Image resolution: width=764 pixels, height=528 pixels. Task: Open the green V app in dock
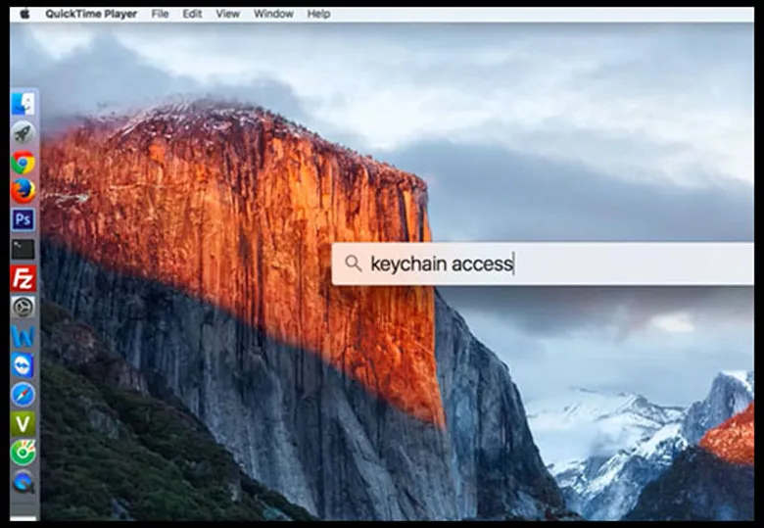coord(24,423)
